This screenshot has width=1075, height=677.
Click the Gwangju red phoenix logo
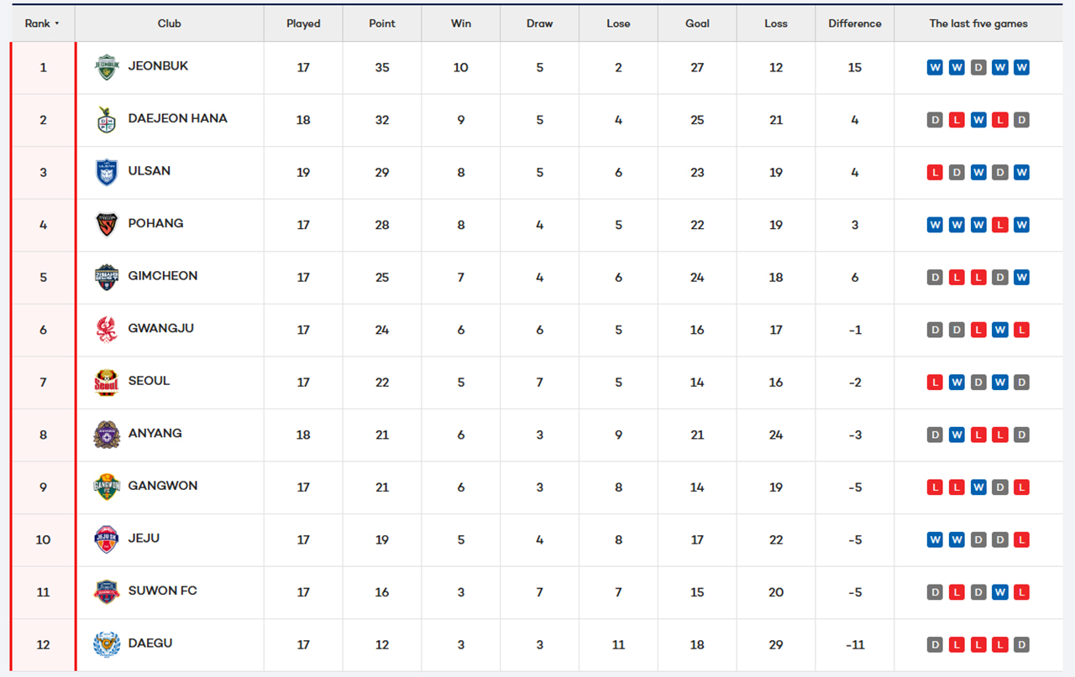[107, 330]
